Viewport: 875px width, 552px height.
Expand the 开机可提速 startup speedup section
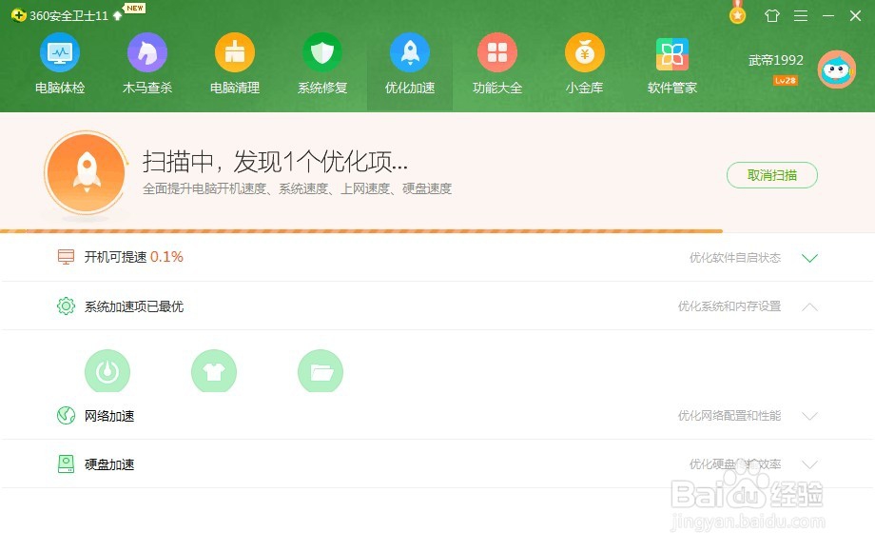(x=809, y=257)
